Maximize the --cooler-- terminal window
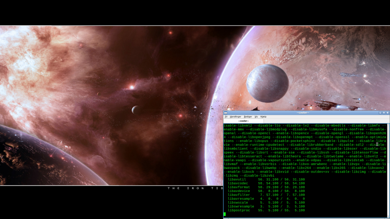 [x=384, y=113]
